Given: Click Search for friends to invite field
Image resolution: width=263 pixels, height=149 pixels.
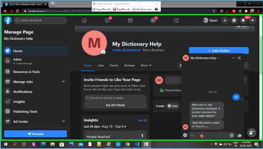Looking at the screenshot, I should tap(115, 98).
